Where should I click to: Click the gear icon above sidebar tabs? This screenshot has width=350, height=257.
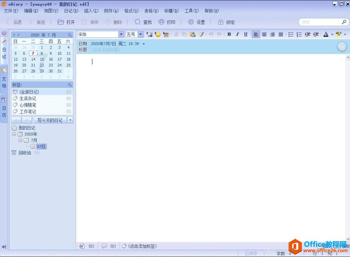click(4, 33)
